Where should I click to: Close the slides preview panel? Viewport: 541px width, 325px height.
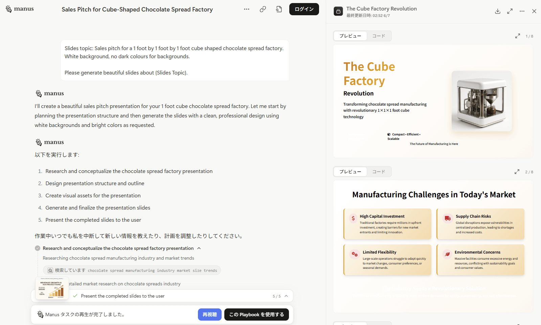tap(534, 11)
